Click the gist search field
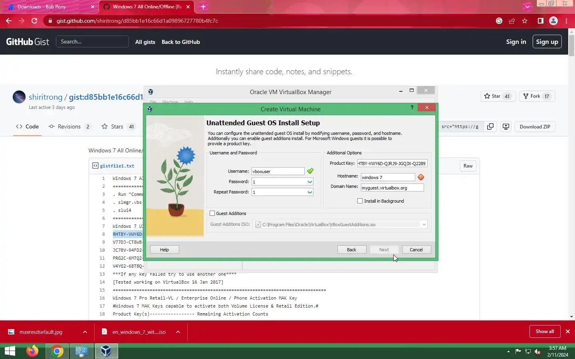 (x=92, y=41)
